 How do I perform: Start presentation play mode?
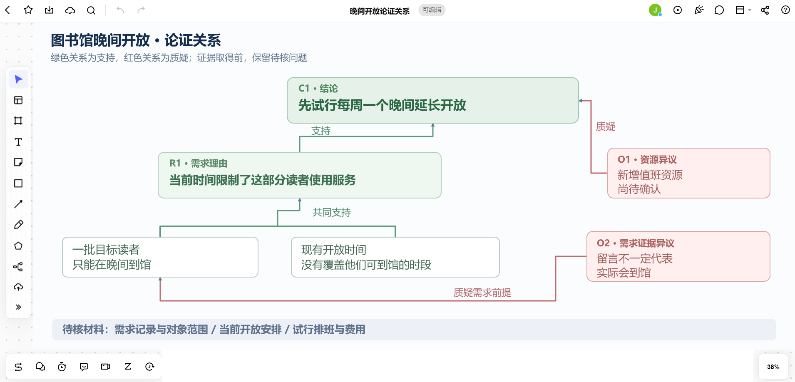(x=678, y=10)
